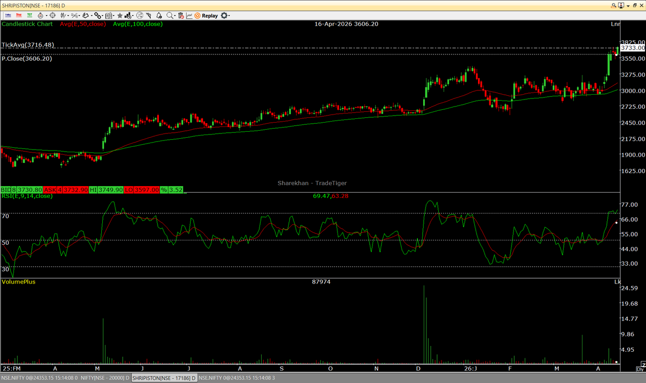Open title bar window dropdown arrow
The width and height of the screenshot is (646, 383).
628,6
